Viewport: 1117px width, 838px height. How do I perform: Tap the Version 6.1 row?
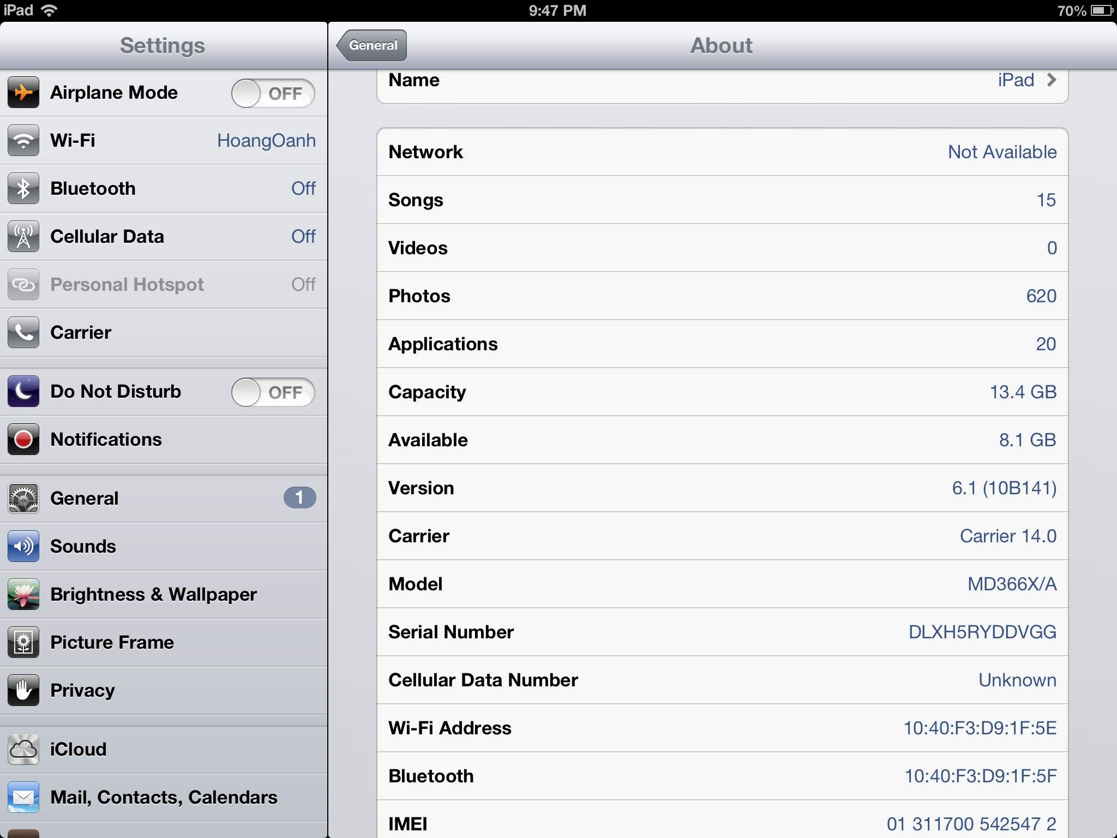[x=722, y=488]
